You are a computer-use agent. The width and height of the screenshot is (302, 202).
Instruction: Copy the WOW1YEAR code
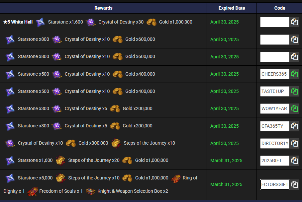(294, 108)
